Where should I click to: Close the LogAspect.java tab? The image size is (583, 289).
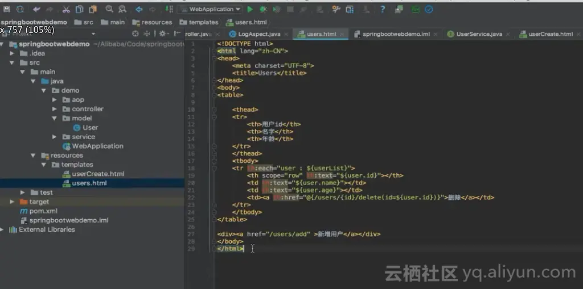click(286, 34)
